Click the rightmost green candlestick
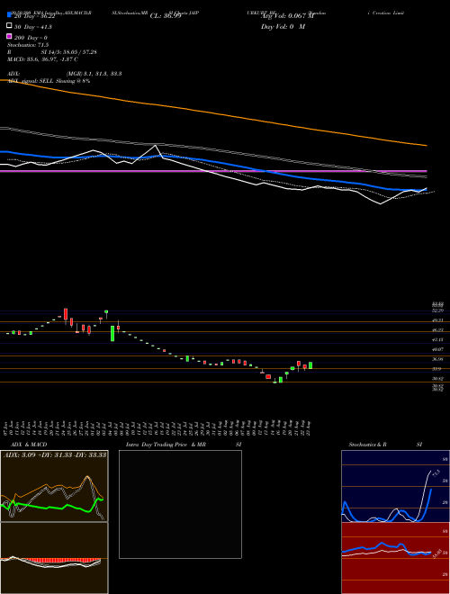Screen dimensions: 450x594 (310, 365)
